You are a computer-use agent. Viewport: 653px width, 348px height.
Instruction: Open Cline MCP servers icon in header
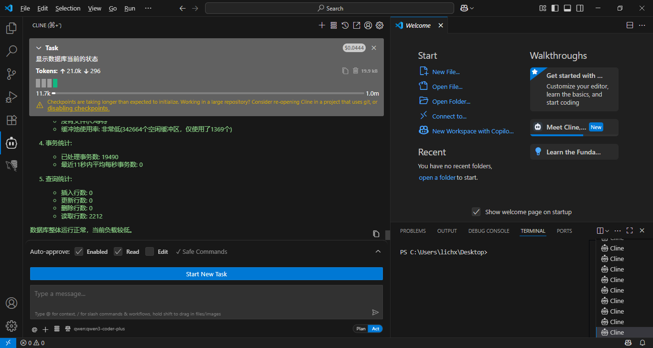coord(334,25)
